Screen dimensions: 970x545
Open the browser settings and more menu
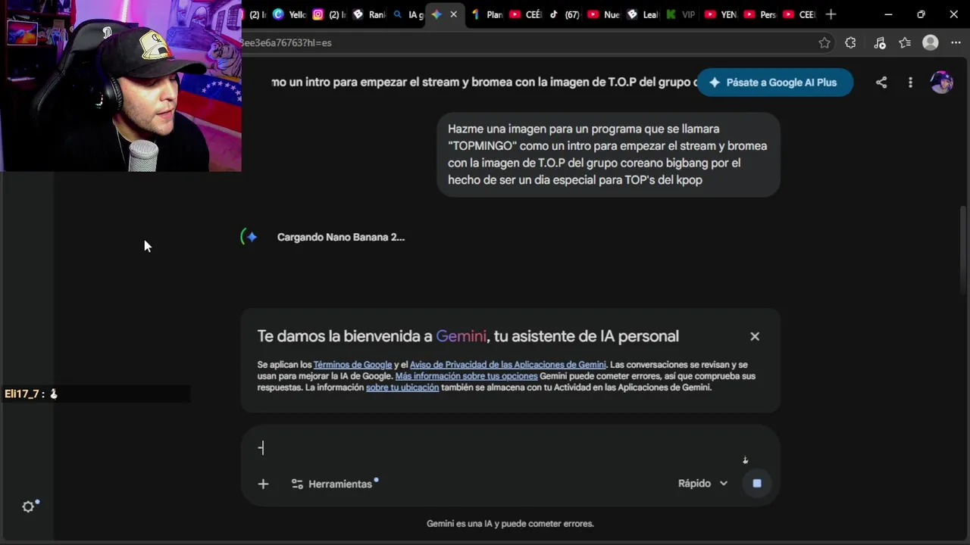pos(955,43)
